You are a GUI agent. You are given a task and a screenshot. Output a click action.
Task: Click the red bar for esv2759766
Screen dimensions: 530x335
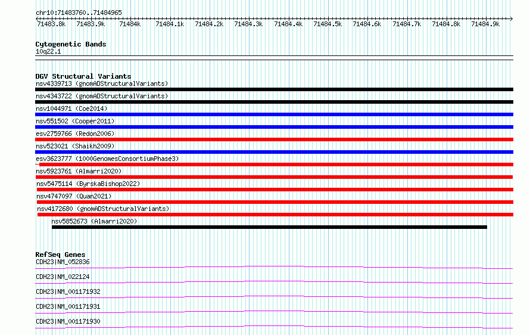[274, 139]
